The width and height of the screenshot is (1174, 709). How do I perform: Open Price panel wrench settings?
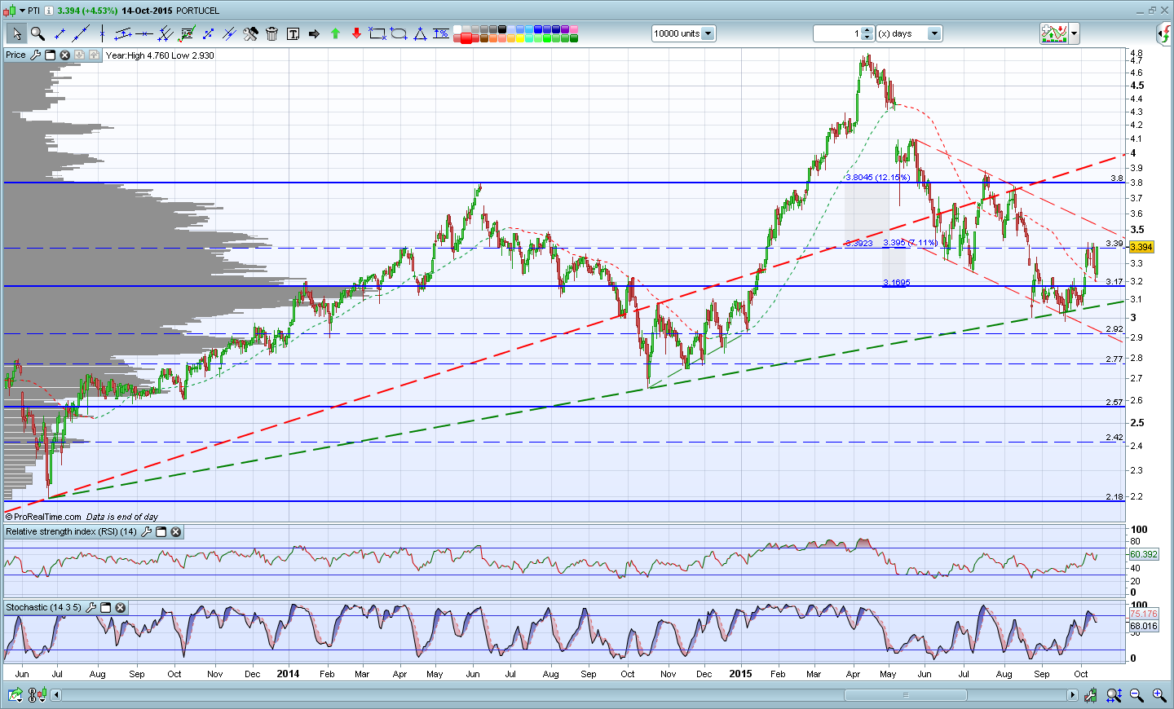35,55
